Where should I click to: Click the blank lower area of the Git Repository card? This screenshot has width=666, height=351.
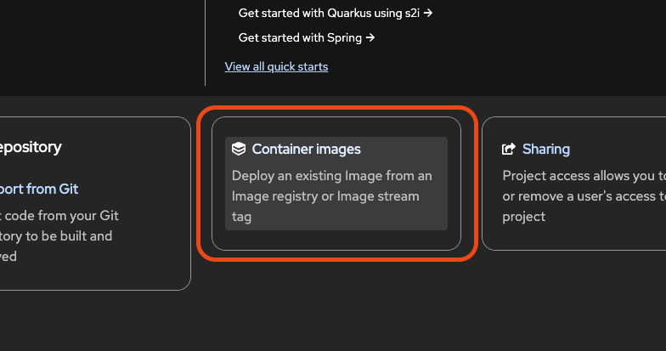coord(93,276)
